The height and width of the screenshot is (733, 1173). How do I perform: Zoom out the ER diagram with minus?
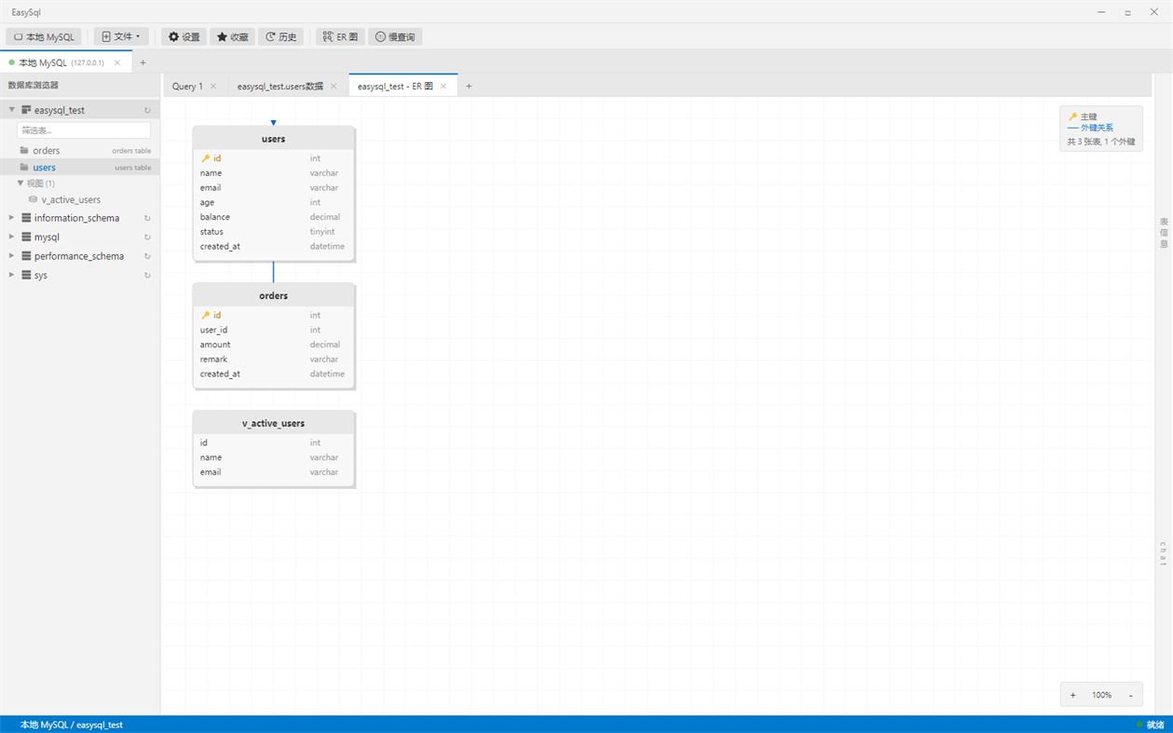click(1131, 695)
